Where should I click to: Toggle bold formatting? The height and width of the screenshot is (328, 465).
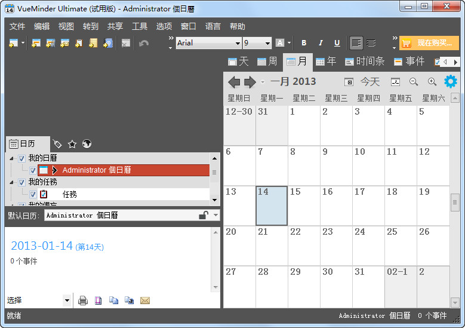[304, 43]
